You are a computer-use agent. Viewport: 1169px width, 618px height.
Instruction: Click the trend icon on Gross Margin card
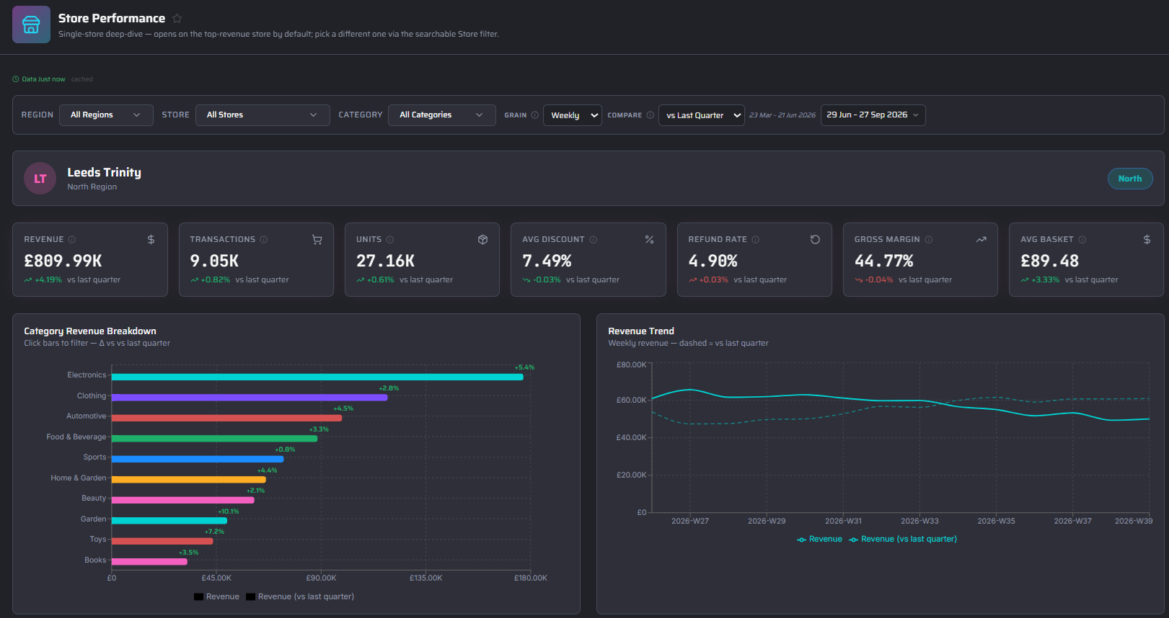tap(981, 240)
